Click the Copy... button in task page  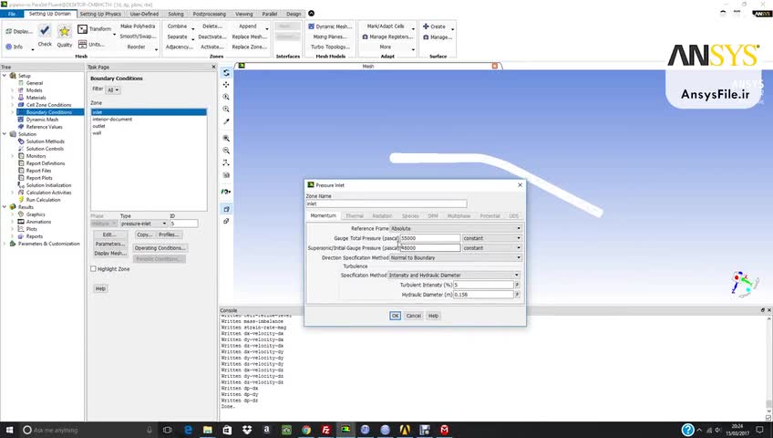[144, 235]
